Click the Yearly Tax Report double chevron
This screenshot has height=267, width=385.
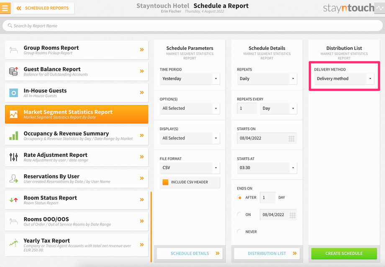[x=142, y=245]
